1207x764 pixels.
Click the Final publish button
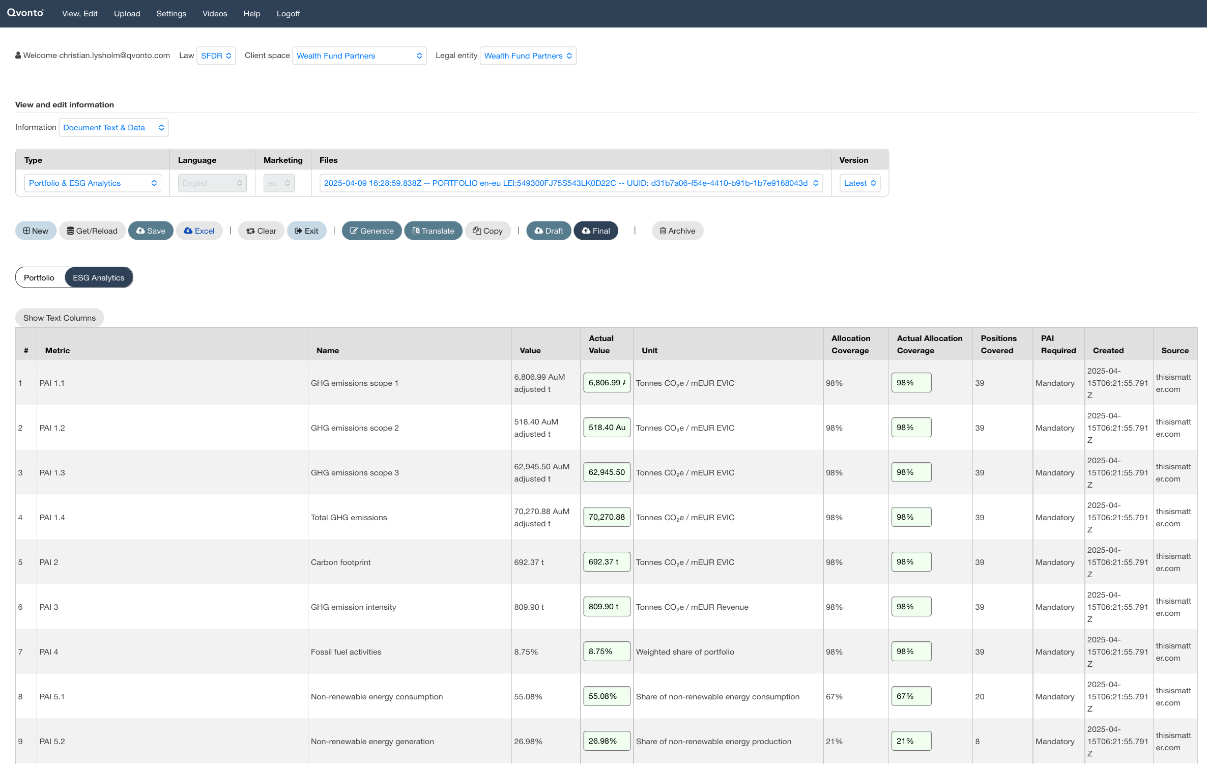tap(595, 231)
